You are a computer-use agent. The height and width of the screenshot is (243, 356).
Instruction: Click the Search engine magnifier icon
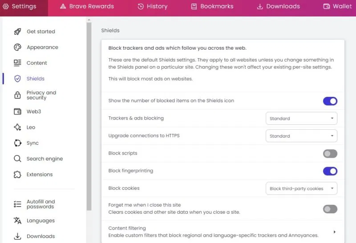17,159
